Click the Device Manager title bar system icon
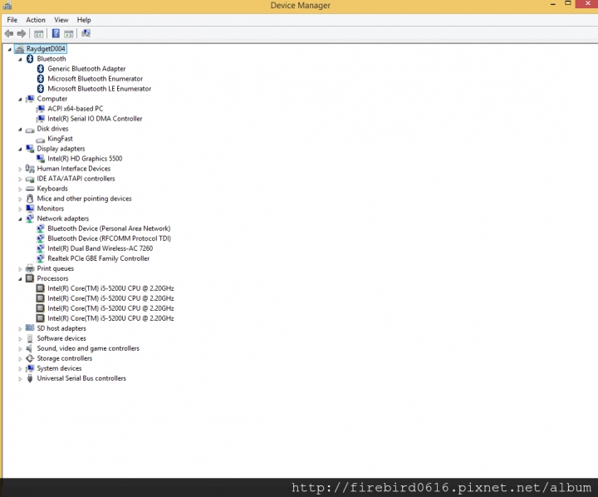This screenshot has width=598, height=497. (x=7, y=5)
